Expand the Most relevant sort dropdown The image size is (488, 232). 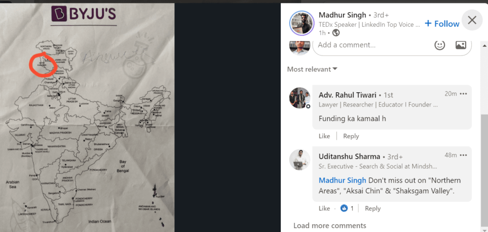tap(312, 69)
